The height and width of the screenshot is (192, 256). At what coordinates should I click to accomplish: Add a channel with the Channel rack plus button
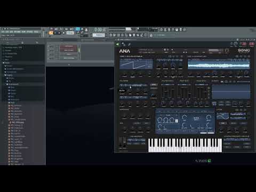(69, 65)
